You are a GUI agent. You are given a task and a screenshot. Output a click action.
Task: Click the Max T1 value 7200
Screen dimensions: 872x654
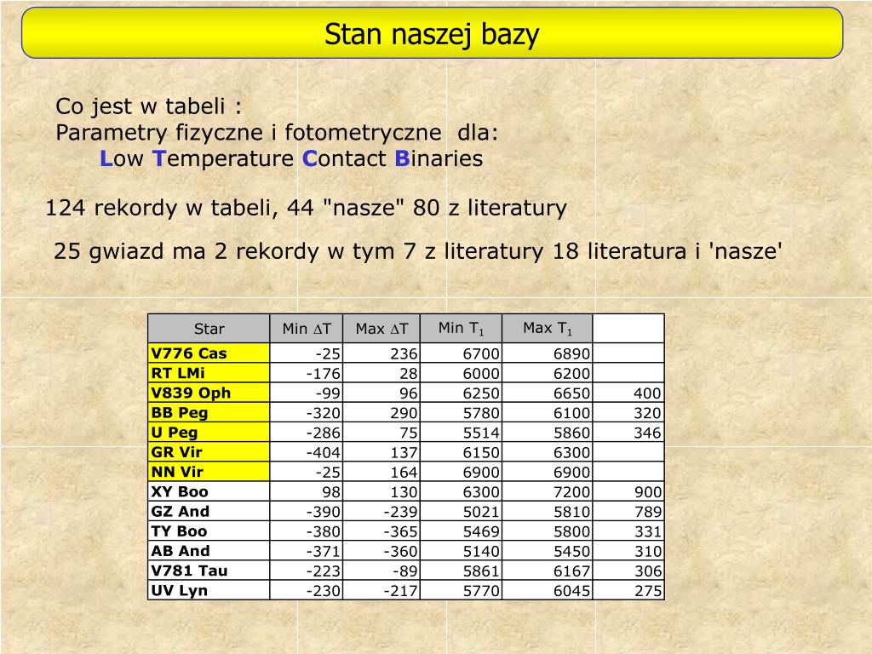point(571,491)
